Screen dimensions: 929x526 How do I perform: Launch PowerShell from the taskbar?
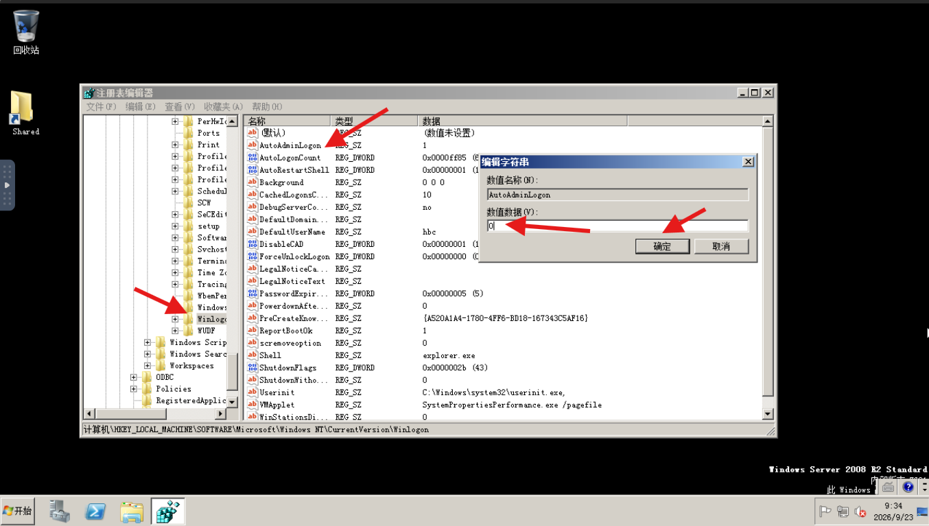pos(95,511)
